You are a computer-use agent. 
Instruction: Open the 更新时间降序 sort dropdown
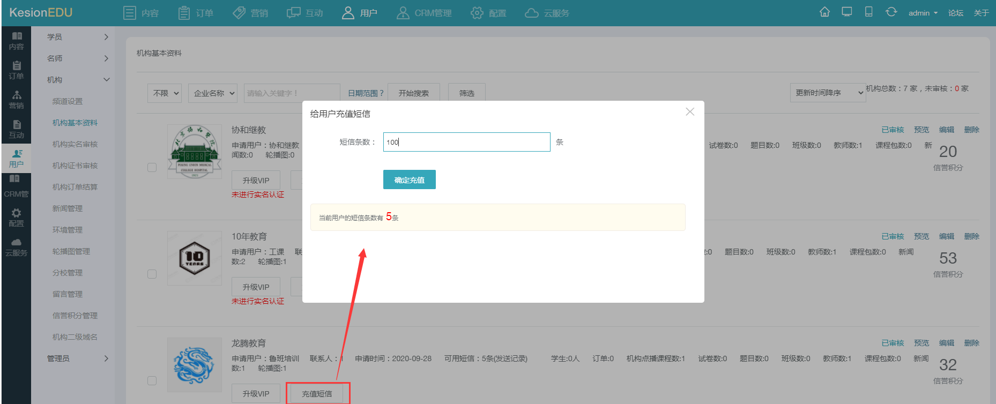[828, 93]
